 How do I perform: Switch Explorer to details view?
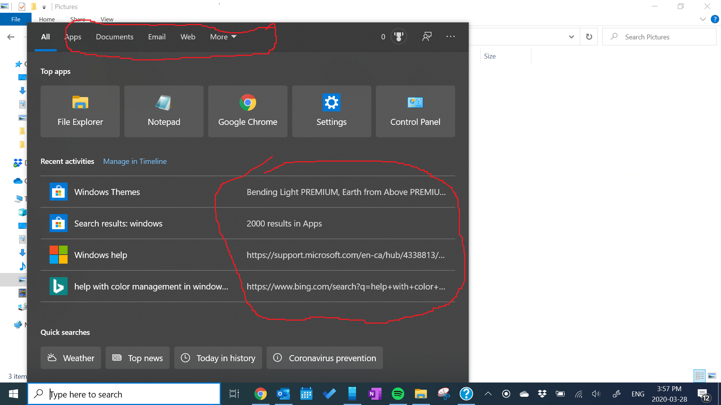coord(700,376)
